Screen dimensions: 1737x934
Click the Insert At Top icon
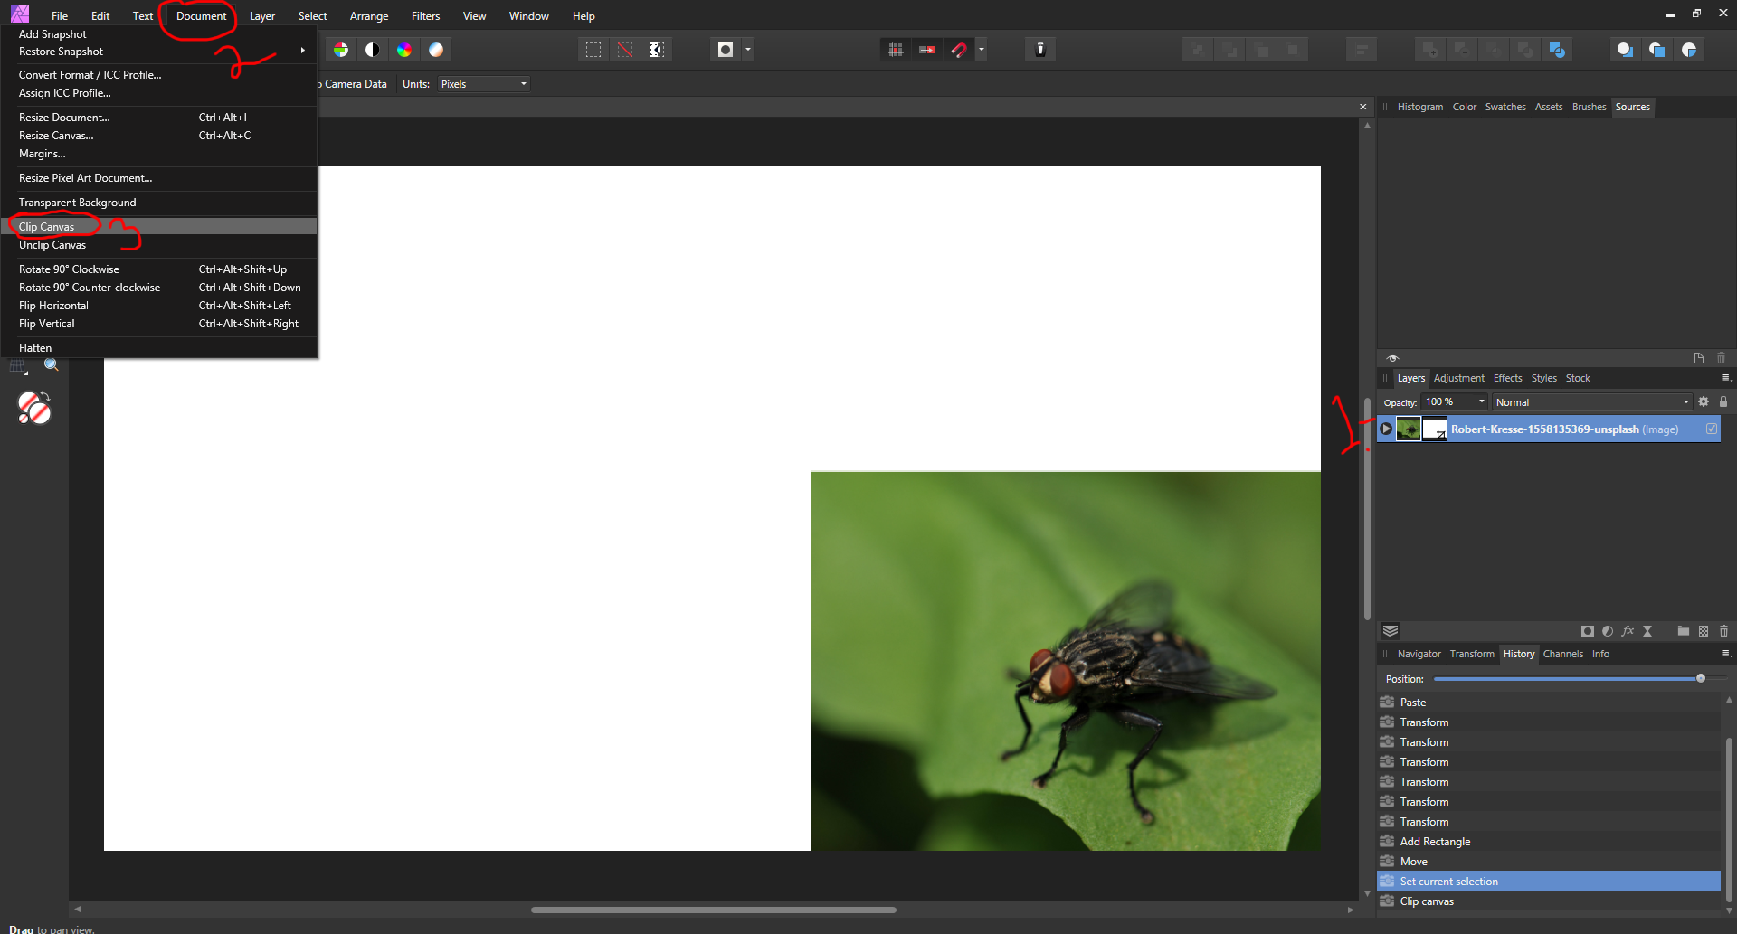pyautogui.click(x=1657, y=50)
